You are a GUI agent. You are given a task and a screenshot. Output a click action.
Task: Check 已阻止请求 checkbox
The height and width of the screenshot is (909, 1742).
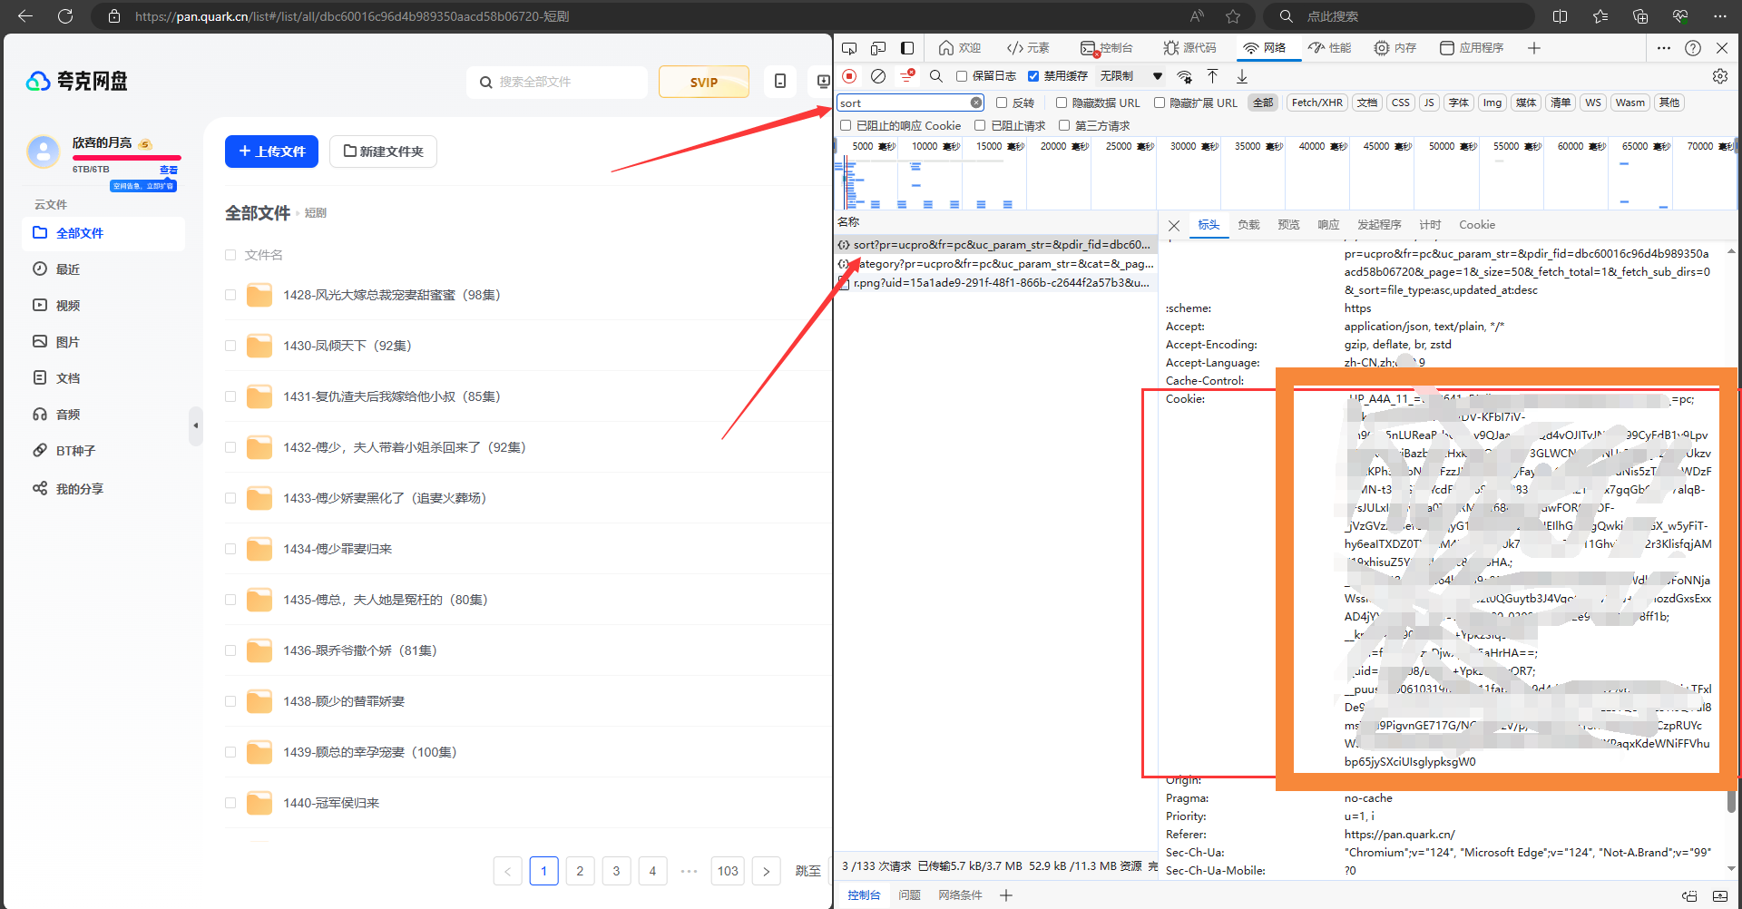coord(980,125)
